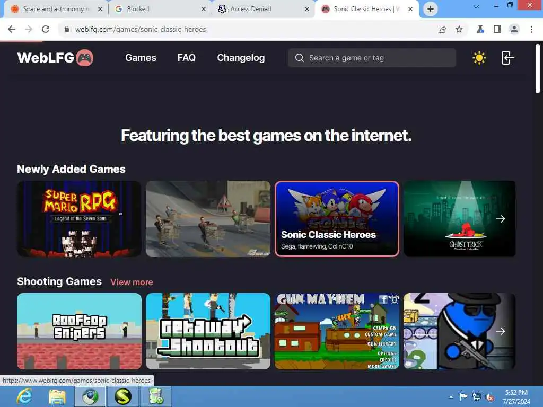Open the recycle-bin taskbar app
This screenshot has width=543, height=407.
click(156, 396)
